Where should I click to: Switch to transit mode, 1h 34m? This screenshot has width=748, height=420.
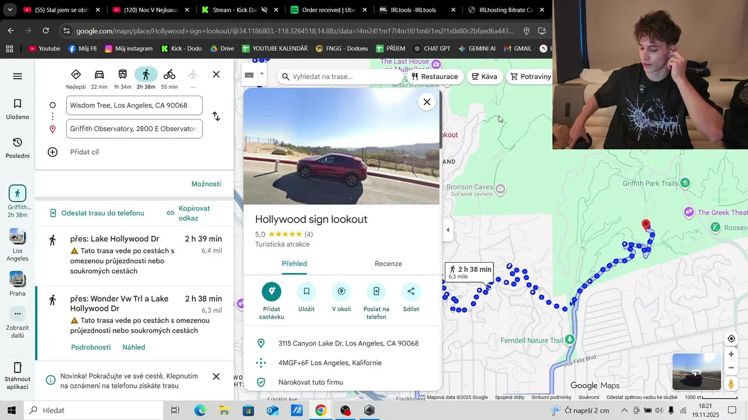tap(123, 79)
